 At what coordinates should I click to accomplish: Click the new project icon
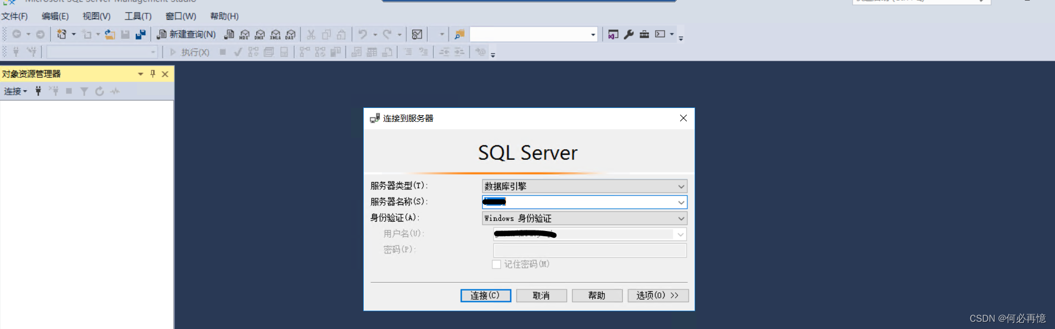coord(61,35)
